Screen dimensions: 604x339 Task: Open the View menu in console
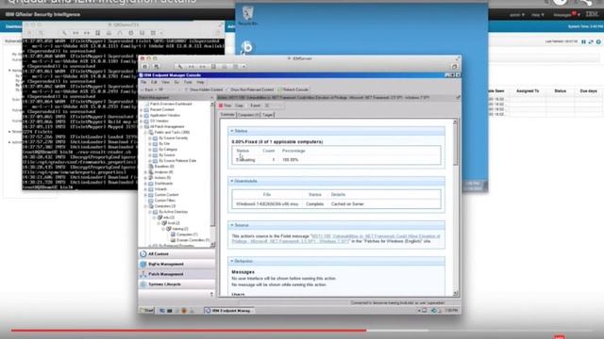(x=165, y=82)
